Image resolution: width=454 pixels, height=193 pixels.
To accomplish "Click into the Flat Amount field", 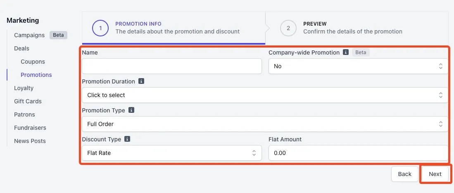I will pyautogui.click(x=358, y=153).
